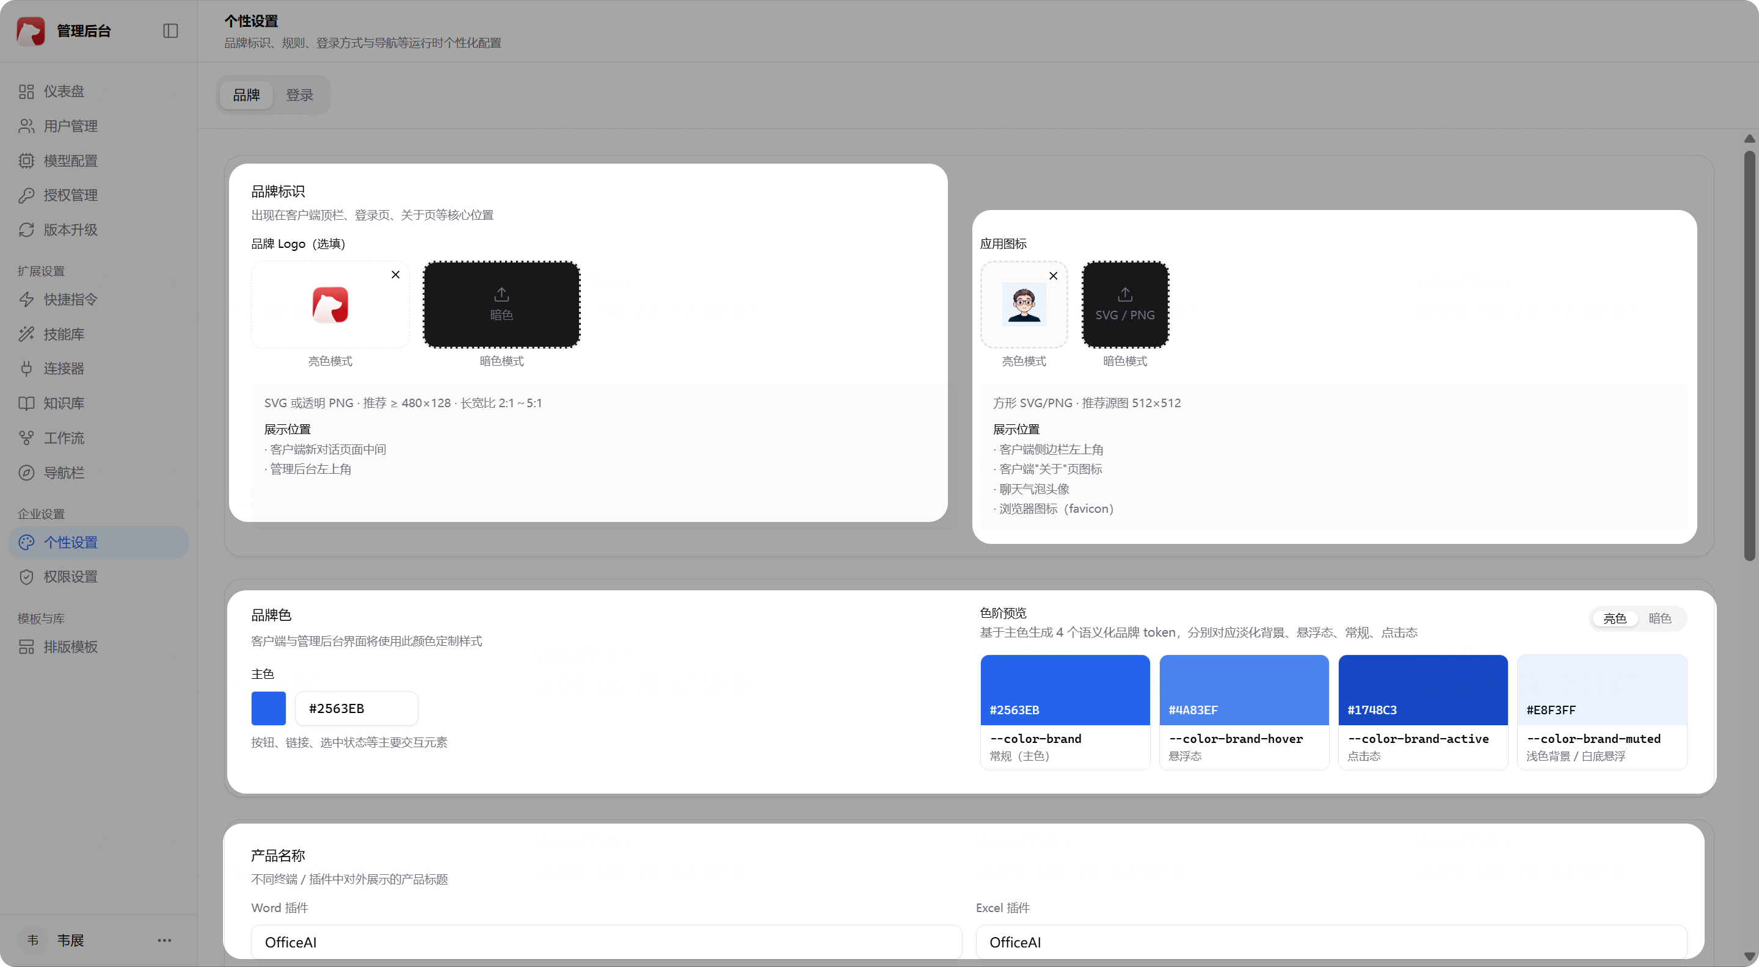1759x967 pixels.
Task: Switch to the 登录 tab
Action: [299, 95]
